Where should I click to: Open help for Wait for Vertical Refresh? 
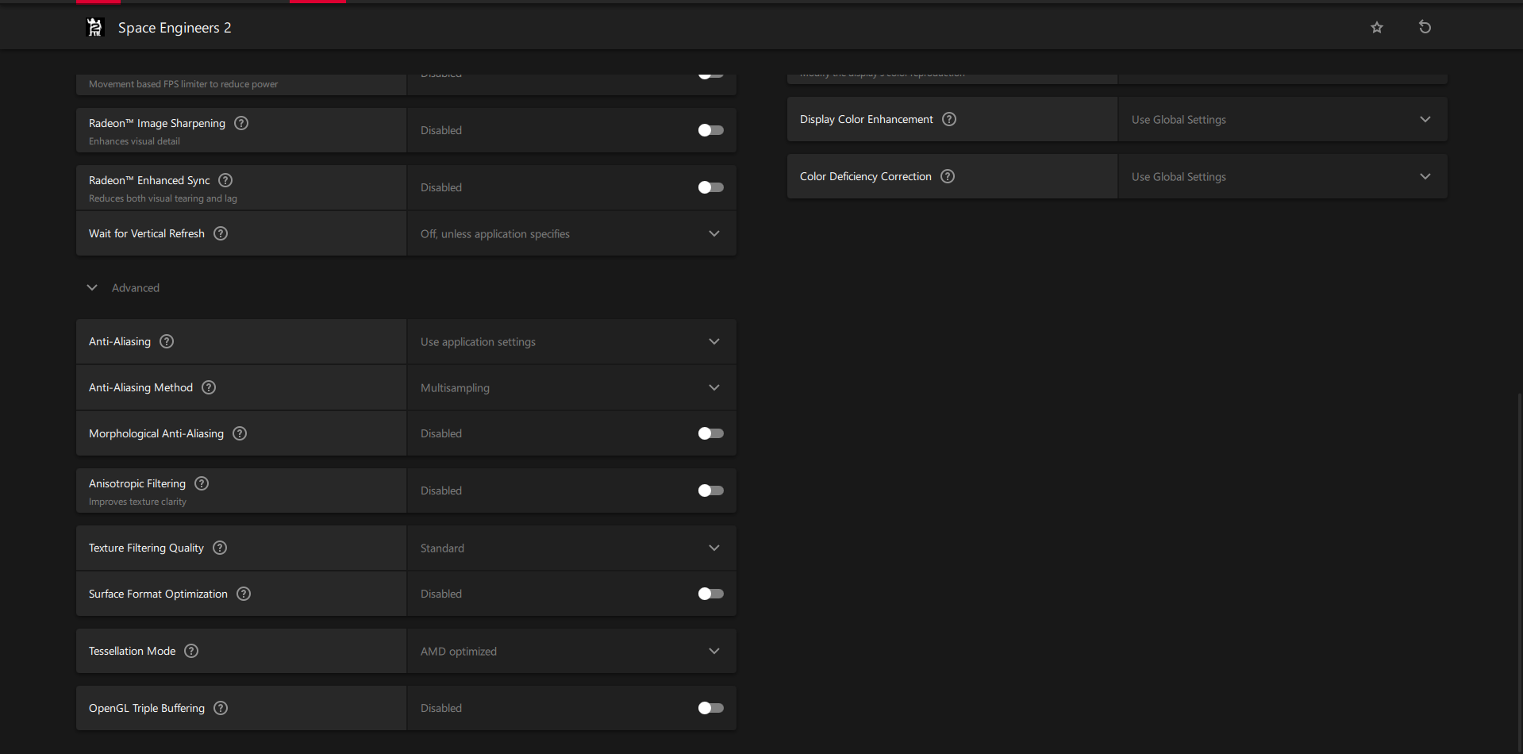coord(221,233)
